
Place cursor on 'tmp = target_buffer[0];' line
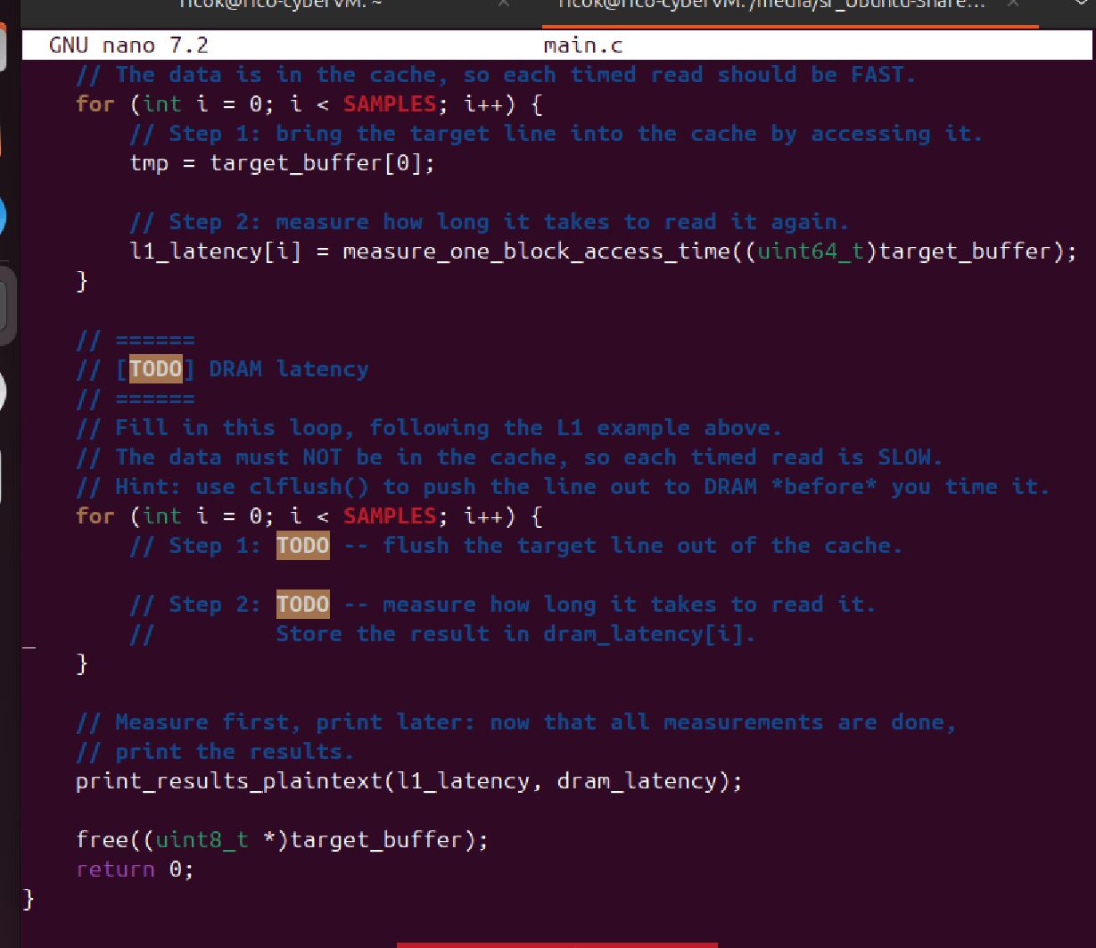[283, 163]
